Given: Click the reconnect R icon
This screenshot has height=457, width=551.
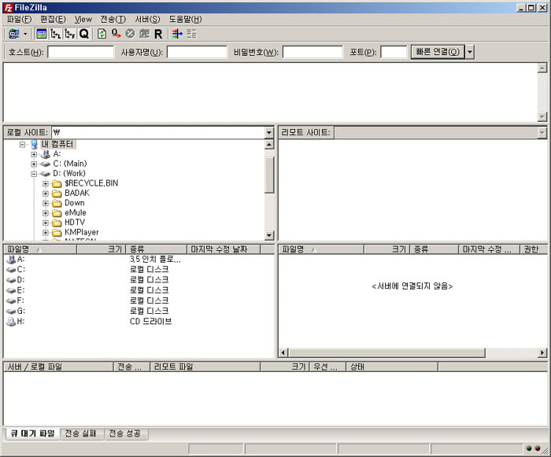Looking at the screenshot, I should click(x=158, y=34).
